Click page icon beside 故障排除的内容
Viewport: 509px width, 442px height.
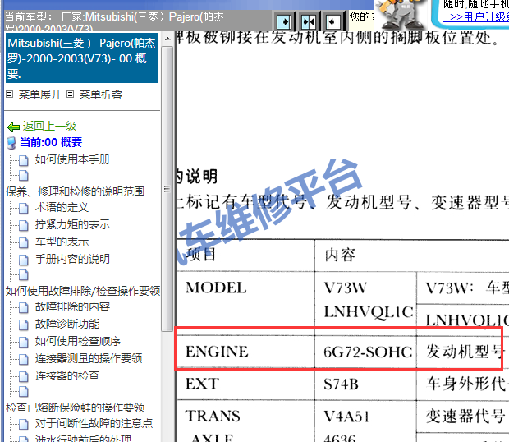click(x=23, y=307)
